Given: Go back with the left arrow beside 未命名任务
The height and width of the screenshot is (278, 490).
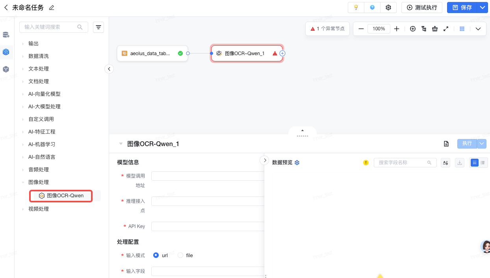Looking at the screenshot, I should pos(6,7).
